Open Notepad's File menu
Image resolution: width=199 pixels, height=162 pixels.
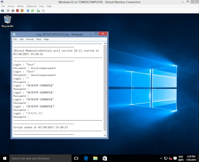click(x=15, y=39)
